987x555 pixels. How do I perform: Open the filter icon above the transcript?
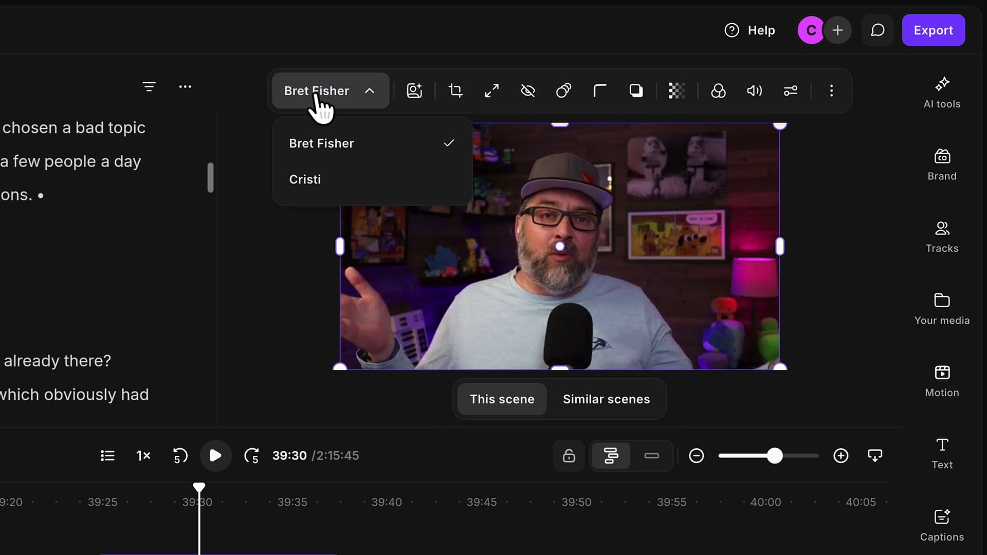coord(149,87)
